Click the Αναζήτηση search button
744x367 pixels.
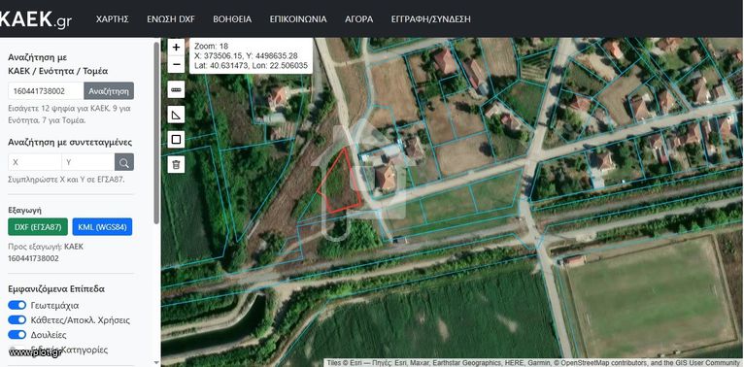(x=109, y=90)
